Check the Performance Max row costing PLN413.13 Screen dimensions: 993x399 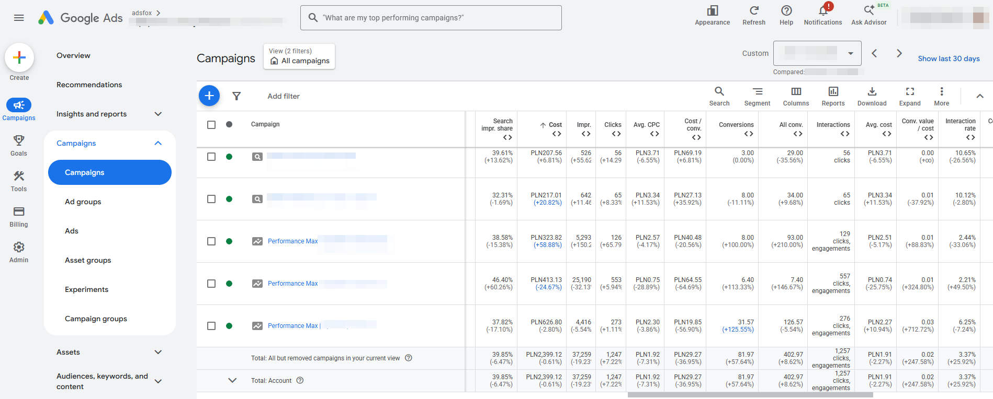click(x=211, y=284)
